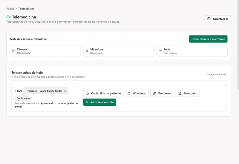Screen dimensions: 239x164
Task: Click the breadcrumb chevron separator
Action: coord(16,9)
